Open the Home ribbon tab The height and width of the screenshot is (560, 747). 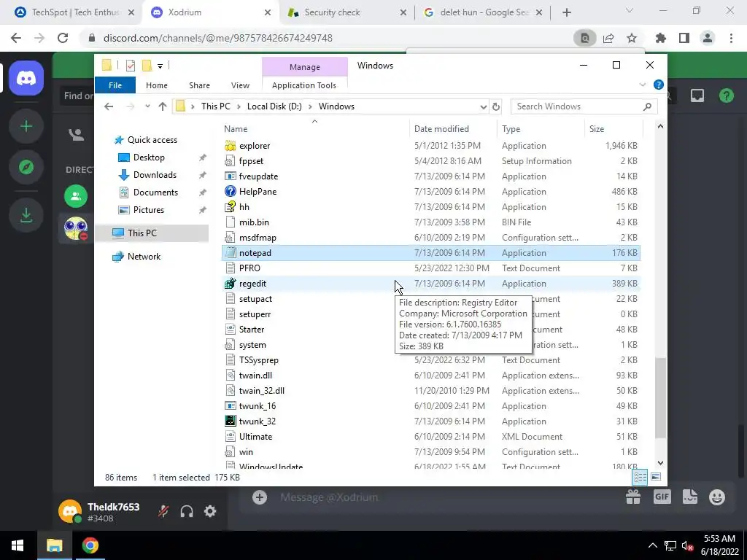tap(157, 85)
